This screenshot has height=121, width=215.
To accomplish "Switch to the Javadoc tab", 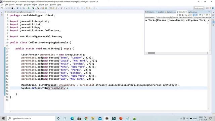I will (160, 12).
